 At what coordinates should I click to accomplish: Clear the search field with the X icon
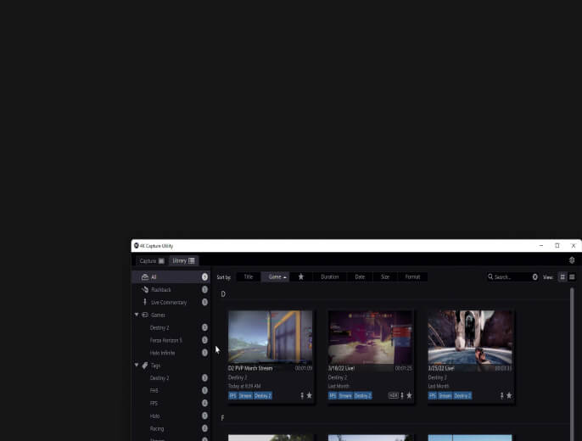tap(534, 277)
